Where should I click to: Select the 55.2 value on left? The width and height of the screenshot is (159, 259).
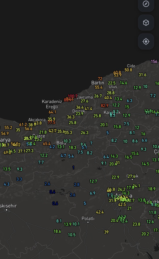(8, 127)
